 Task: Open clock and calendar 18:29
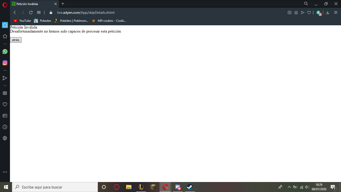[x=319, y=187]
